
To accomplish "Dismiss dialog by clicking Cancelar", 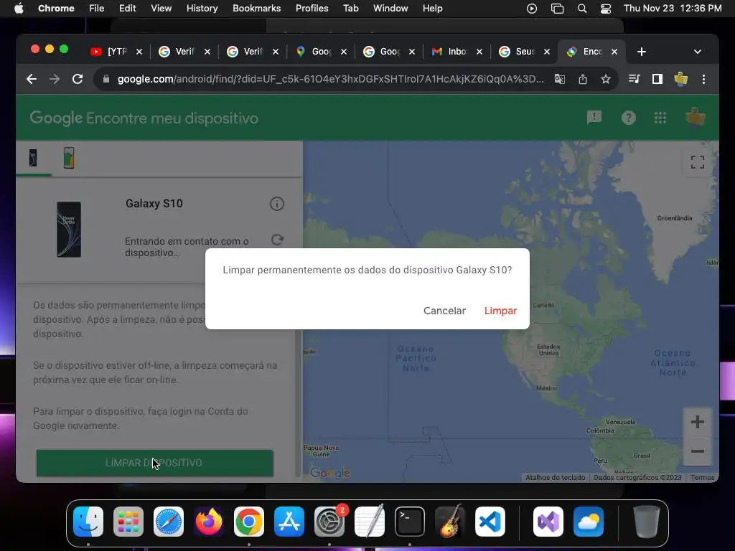I will 444,311.
